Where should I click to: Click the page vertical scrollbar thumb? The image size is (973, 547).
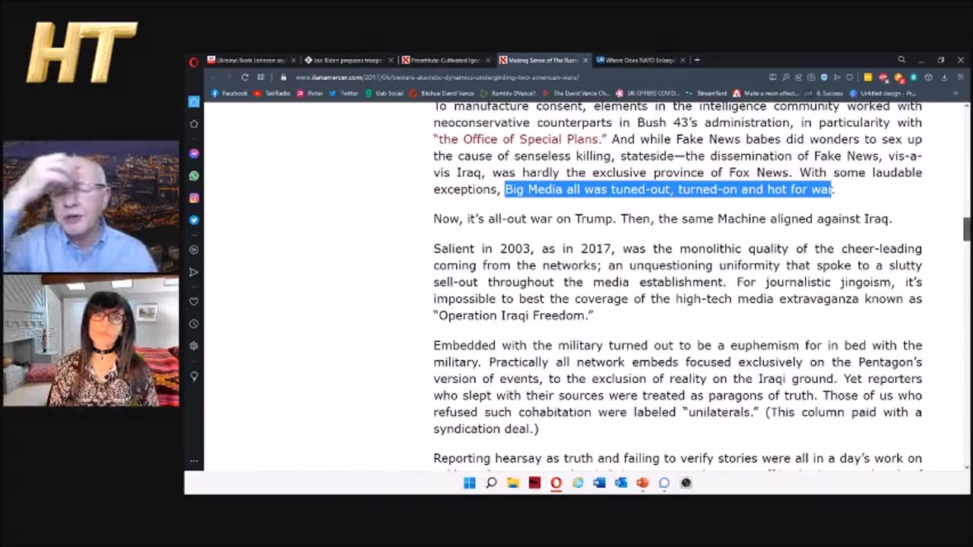click(967, 229)
